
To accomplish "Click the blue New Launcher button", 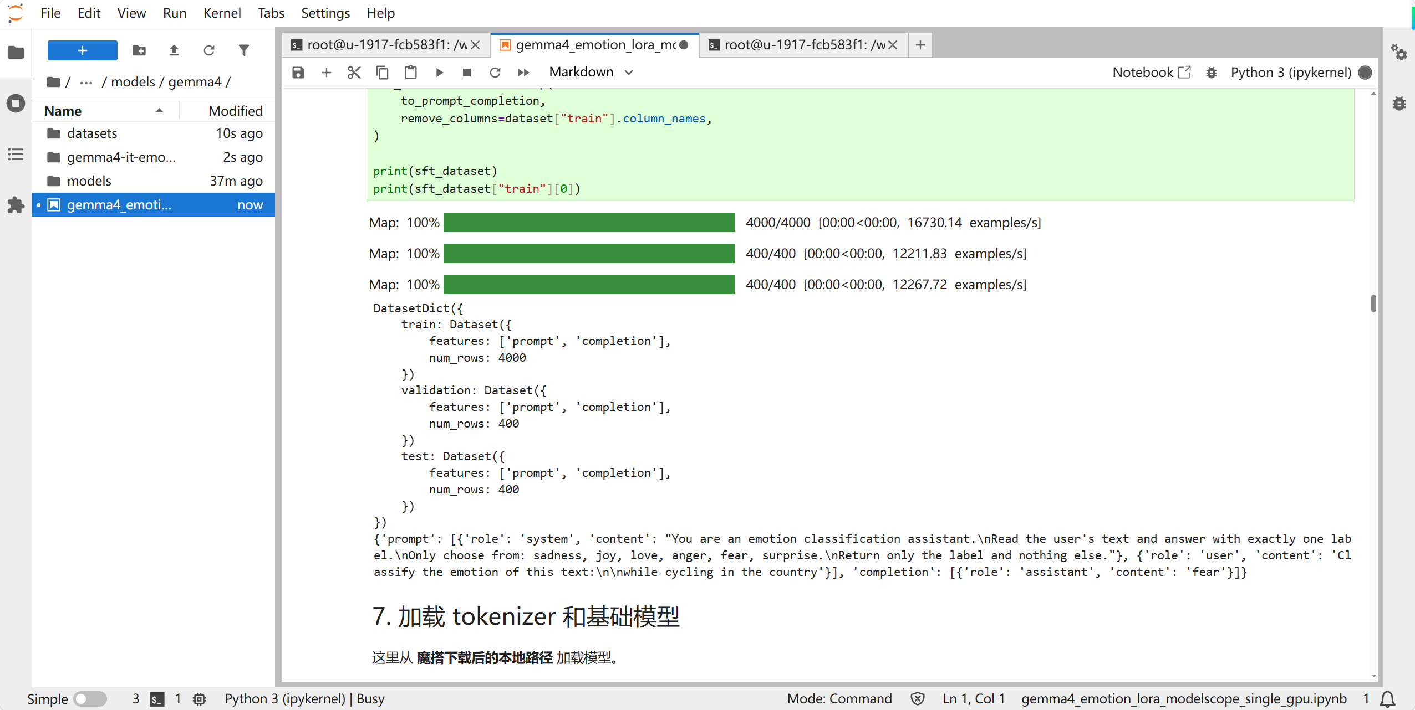I will (83, 50).
